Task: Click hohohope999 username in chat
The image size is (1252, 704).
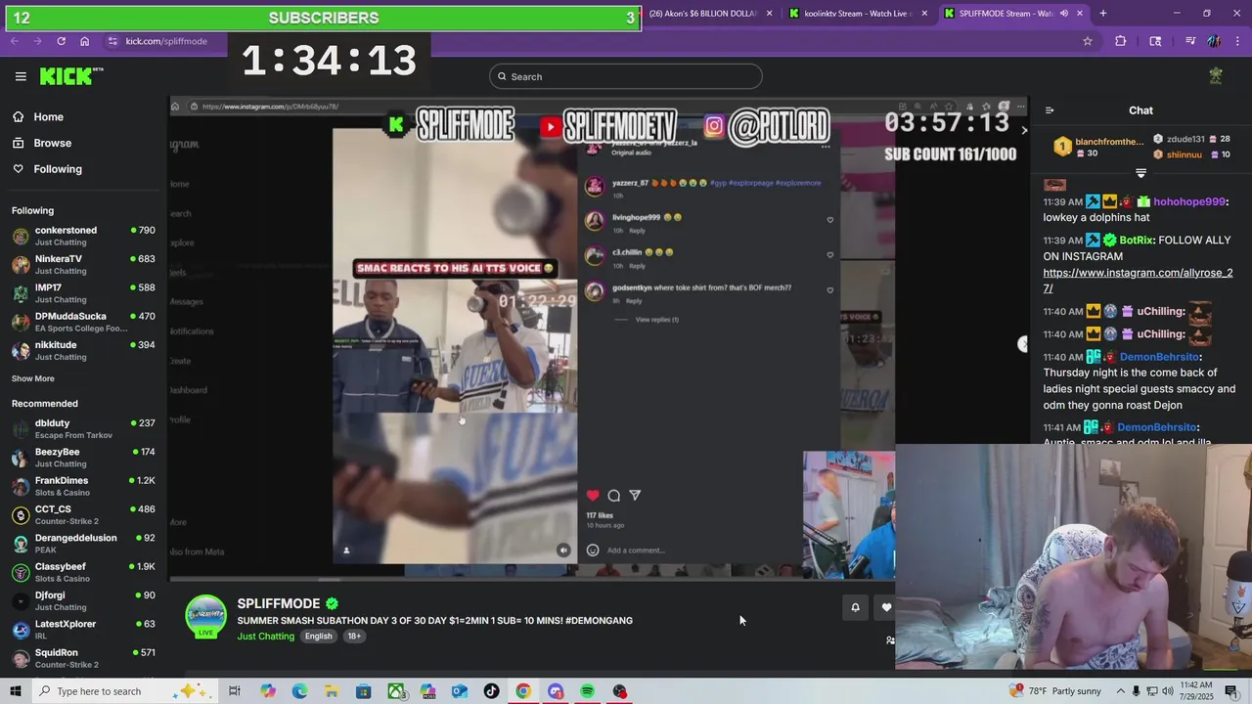Action: (1189, 201)
